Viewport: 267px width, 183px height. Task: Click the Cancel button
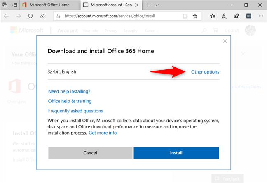pyautogui.click(x=90, y=153)
